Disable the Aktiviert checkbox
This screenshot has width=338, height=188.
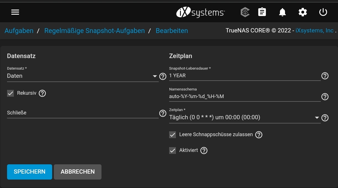tap(173, 151)
